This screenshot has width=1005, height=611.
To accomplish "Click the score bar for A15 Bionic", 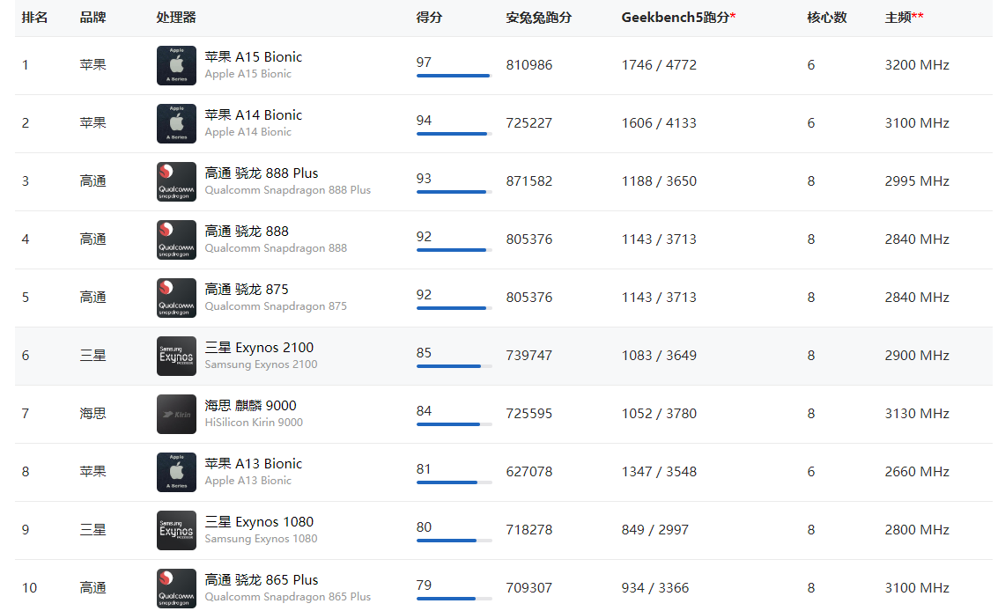I will [x=453, y=76].
